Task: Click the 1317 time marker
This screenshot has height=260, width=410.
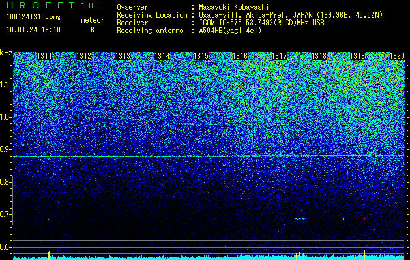Action: [279, 56]
